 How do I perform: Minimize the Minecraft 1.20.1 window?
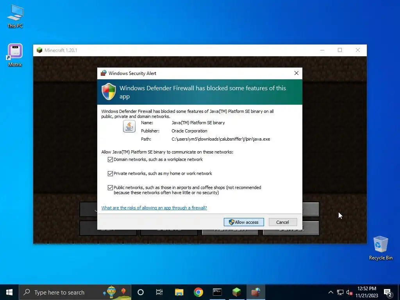[322, 50]
